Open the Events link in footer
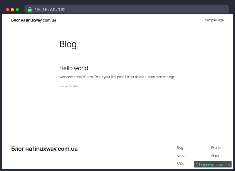 (216, 147)
